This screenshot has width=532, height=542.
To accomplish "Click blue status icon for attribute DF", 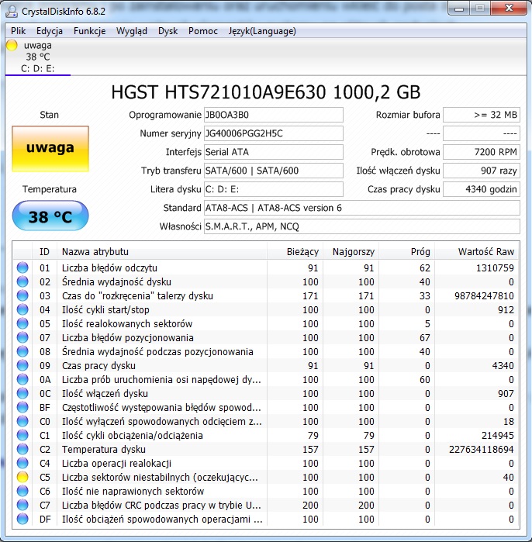I will coord(22,519).
